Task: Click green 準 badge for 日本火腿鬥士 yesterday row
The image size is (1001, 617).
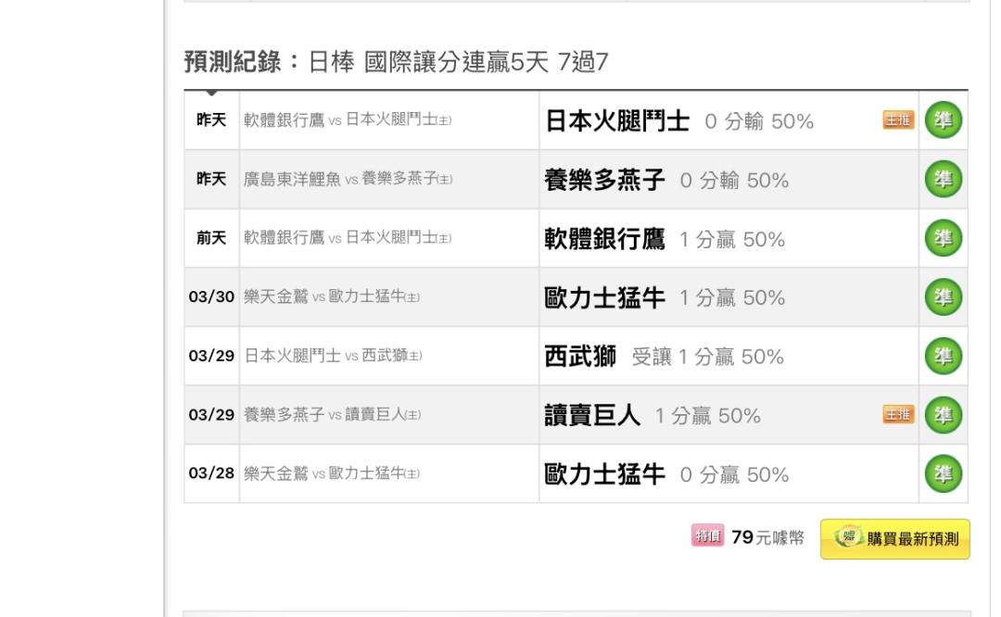Action: [x=943, y=120]
